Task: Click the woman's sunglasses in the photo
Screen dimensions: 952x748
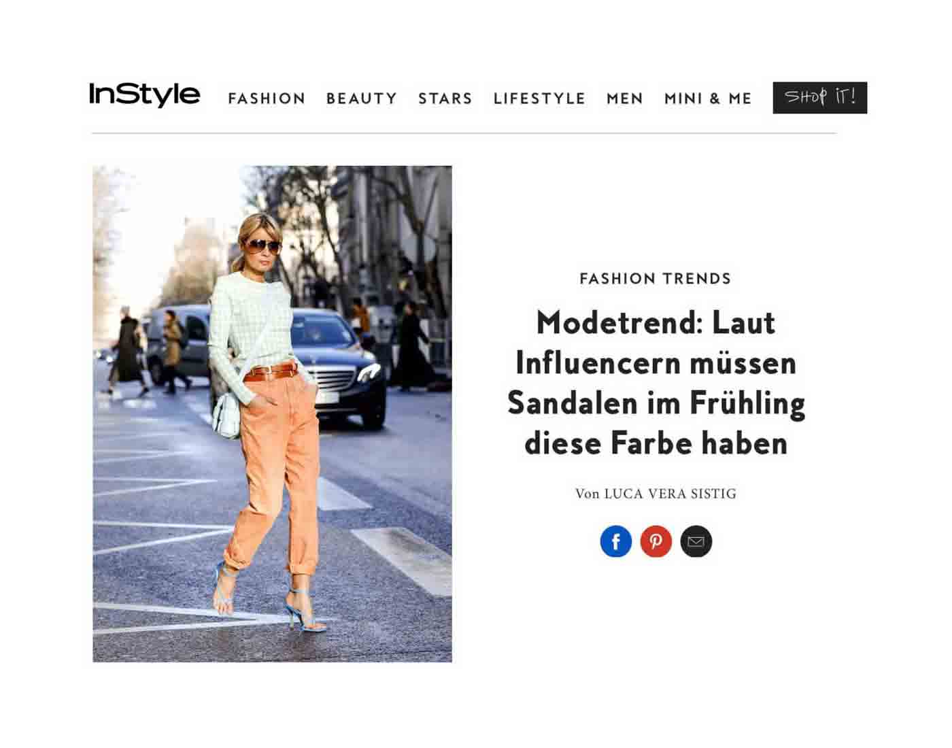Action: [x=262, y=246]
